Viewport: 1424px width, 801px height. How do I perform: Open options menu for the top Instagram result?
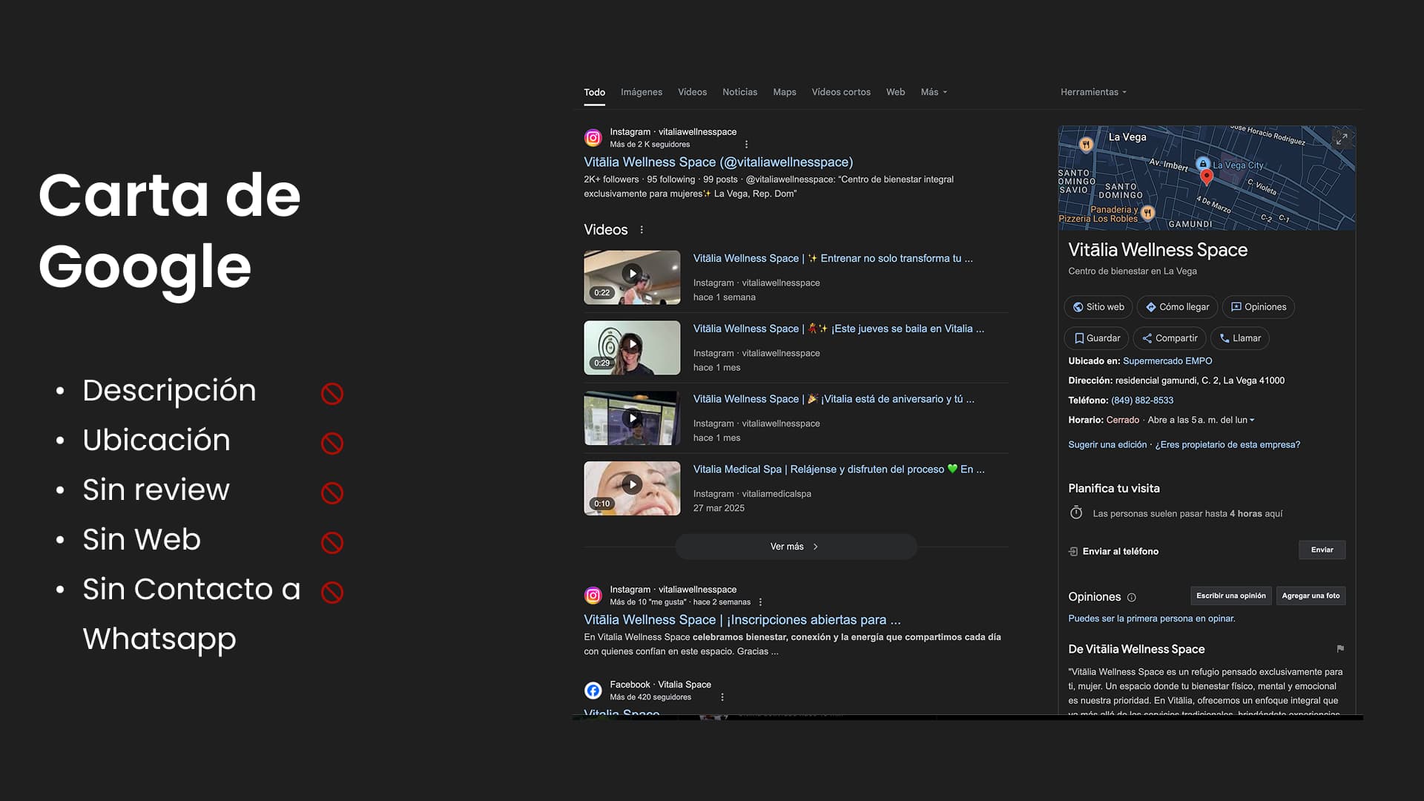click(x=746, y=145)
